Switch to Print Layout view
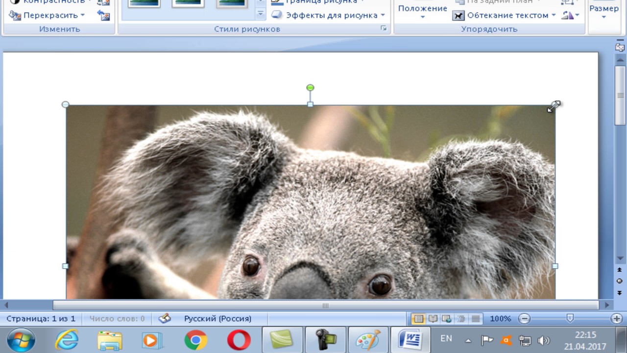Screen dimensions: 627x353 (418, 319)
